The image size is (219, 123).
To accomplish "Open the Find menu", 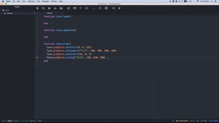I will point(38,1).
